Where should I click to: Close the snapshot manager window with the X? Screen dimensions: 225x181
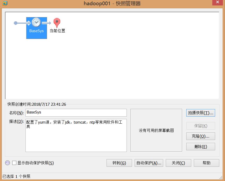coord(217,2)
